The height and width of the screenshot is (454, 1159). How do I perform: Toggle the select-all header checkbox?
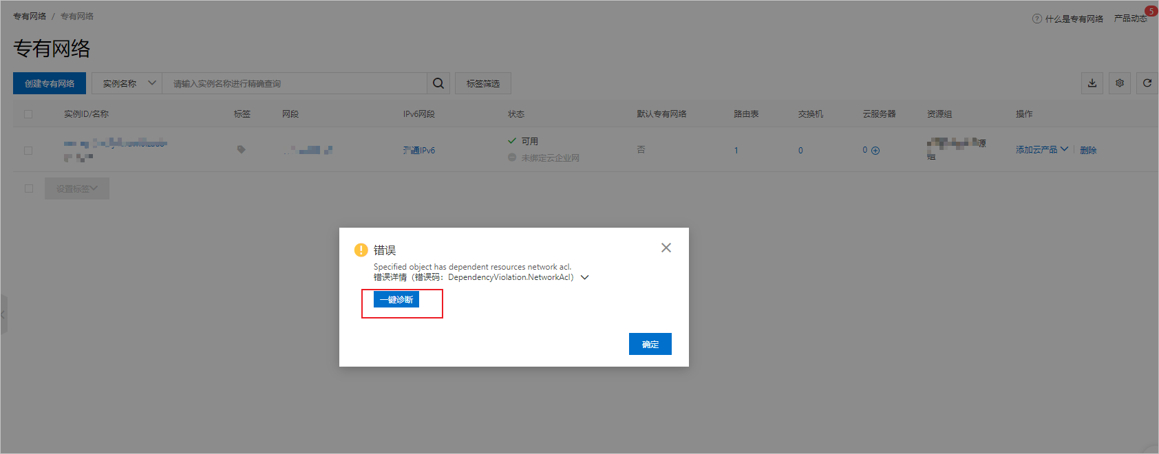28,114
